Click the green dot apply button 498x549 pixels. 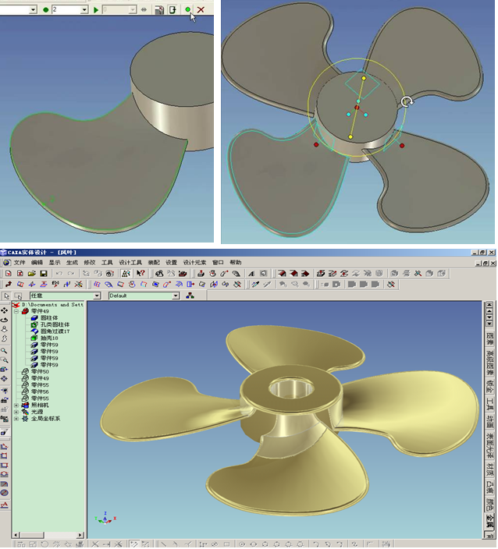[188, 9]
